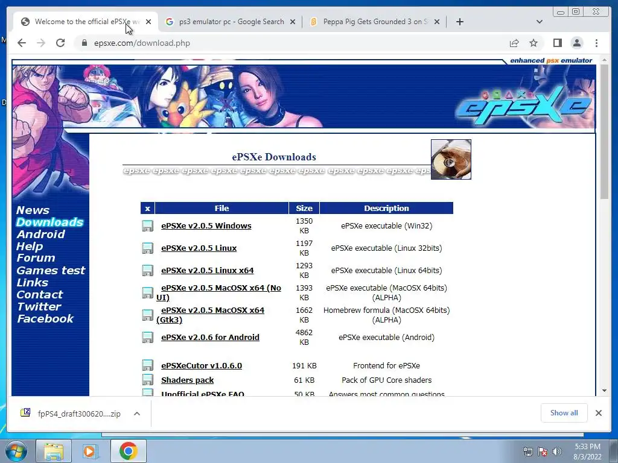Expand the tab search dropdown arrow
The height and width of the screenshot is (463, 618).
(540, 22)
